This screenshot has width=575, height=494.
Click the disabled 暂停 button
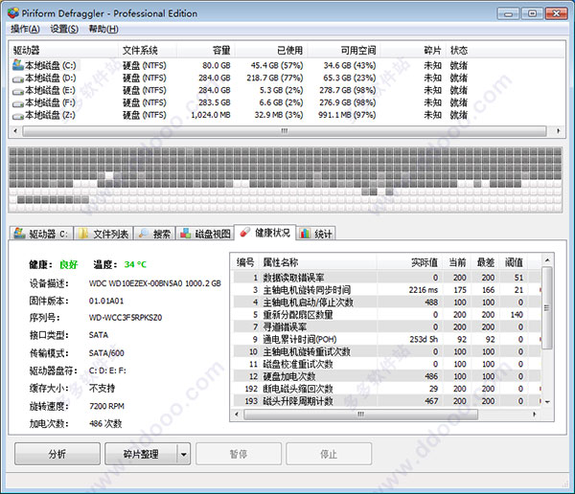coord(239,454)
